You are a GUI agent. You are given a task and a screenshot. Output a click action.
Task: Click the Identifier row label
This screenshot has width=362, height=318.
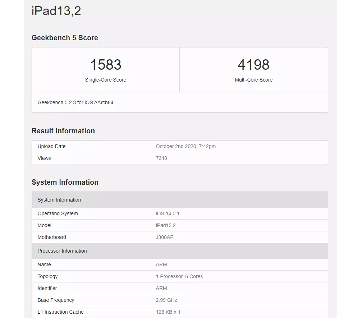47,288
